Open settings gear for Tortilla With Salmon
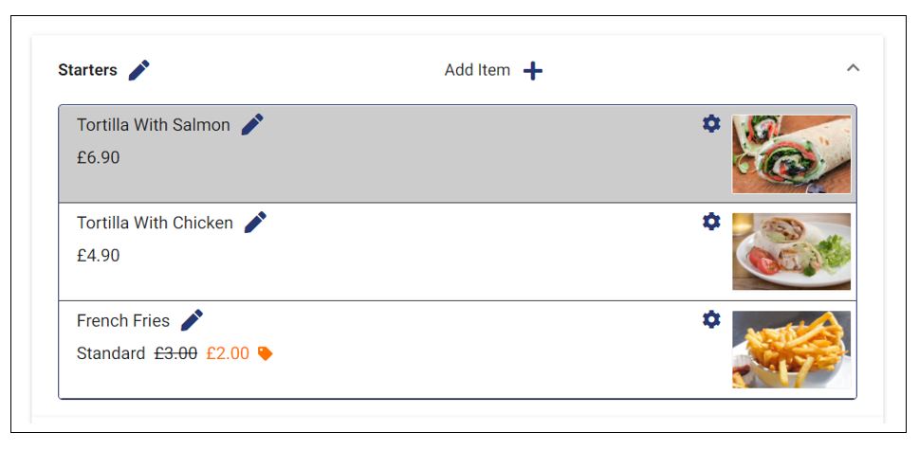Viewport: 919px width, 450px height. point(711,123)
